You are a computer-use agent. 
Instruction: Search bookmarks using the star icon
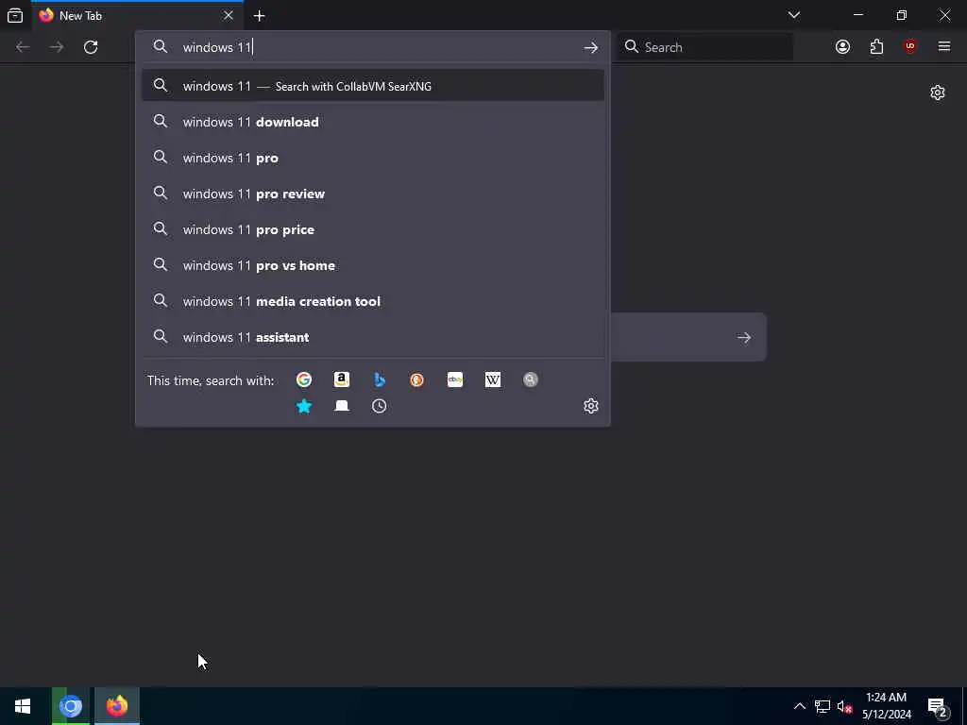coord(303,406)
